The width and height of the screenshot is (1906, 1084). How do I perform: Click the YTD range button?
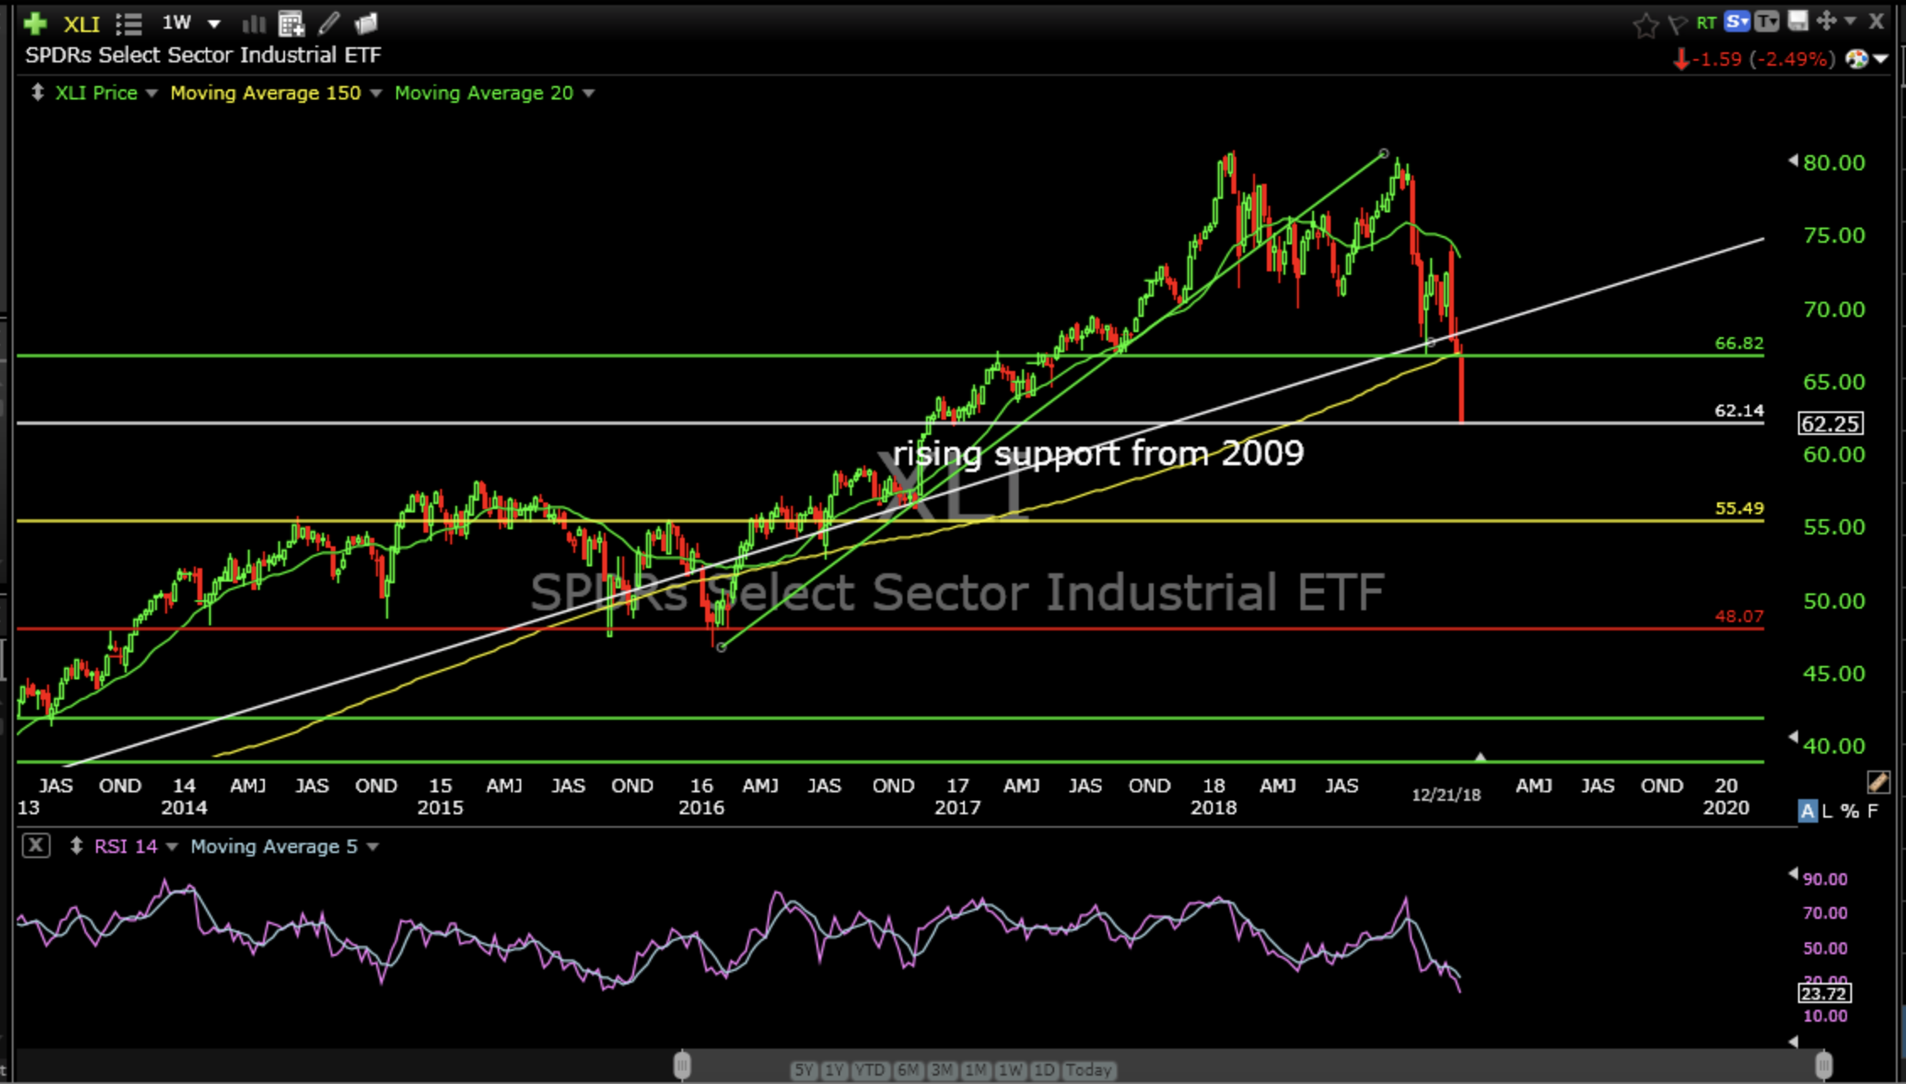[x=869, y=1070]
